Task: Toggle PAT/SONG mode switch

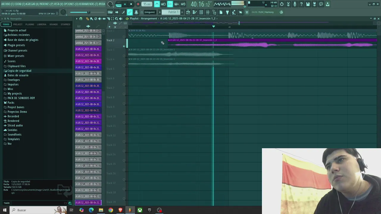Action: point(118,4)
